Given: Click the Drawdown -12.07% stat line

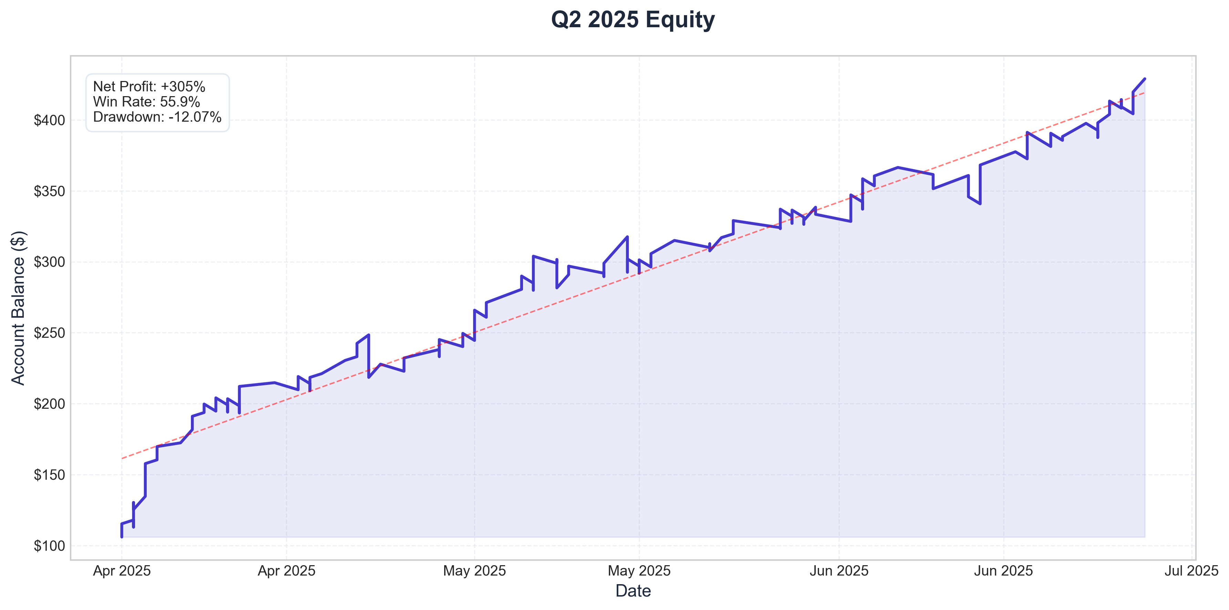Looking at the screenshot, I should point(157,117).
